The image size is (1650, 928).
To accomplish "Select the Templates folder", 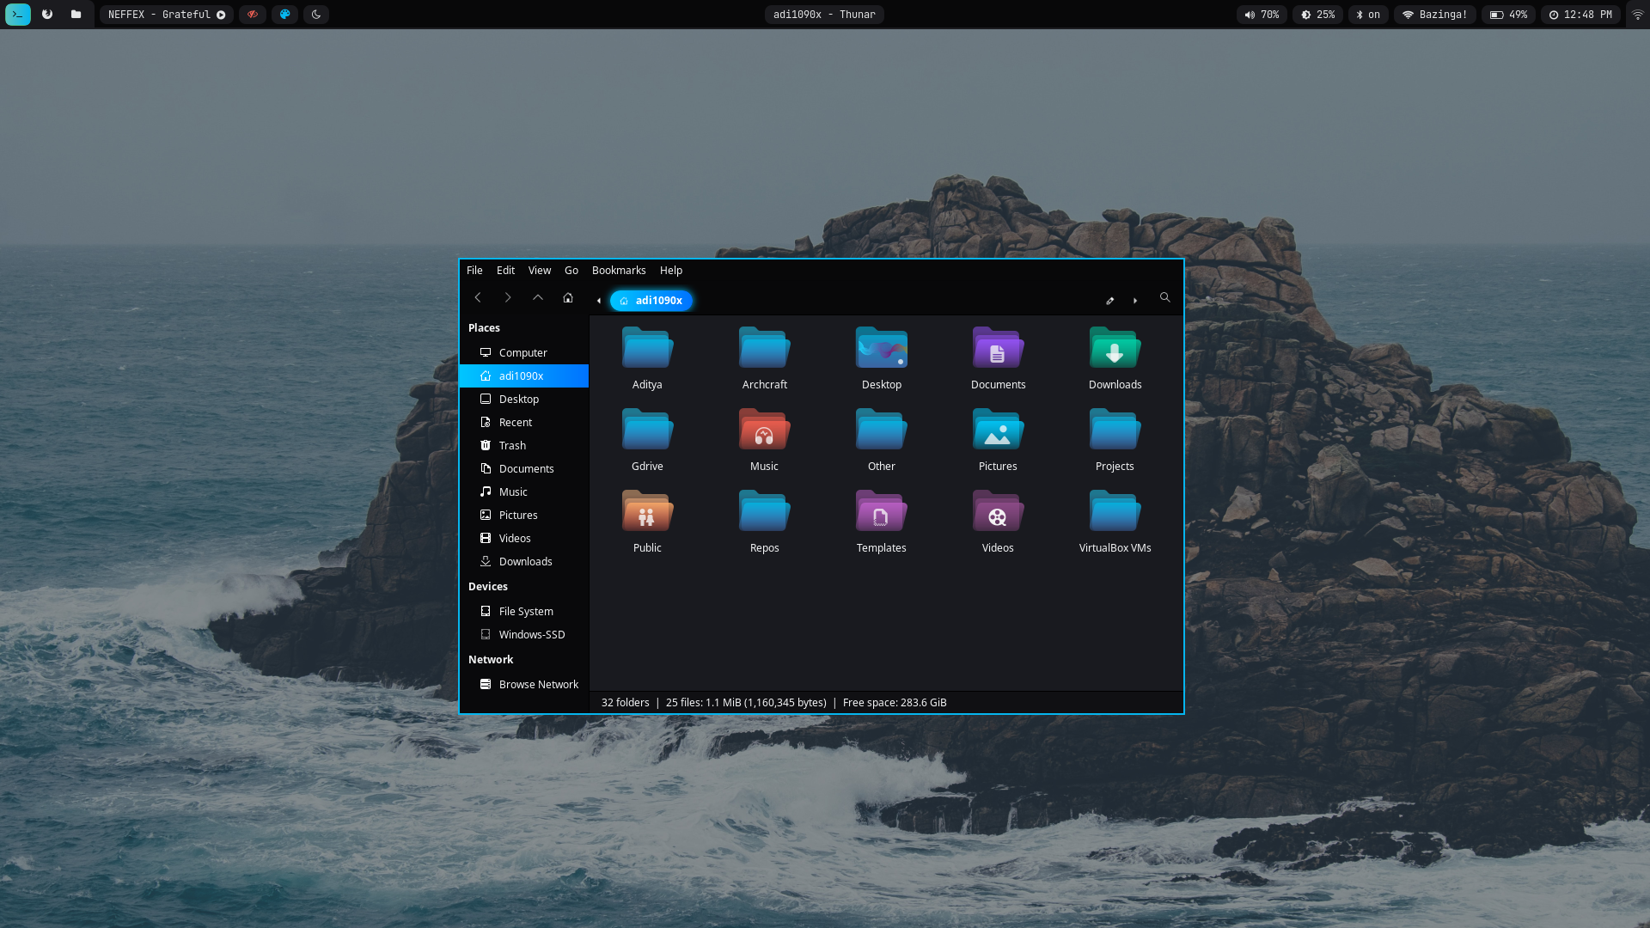I will click(x=881, y=522).
